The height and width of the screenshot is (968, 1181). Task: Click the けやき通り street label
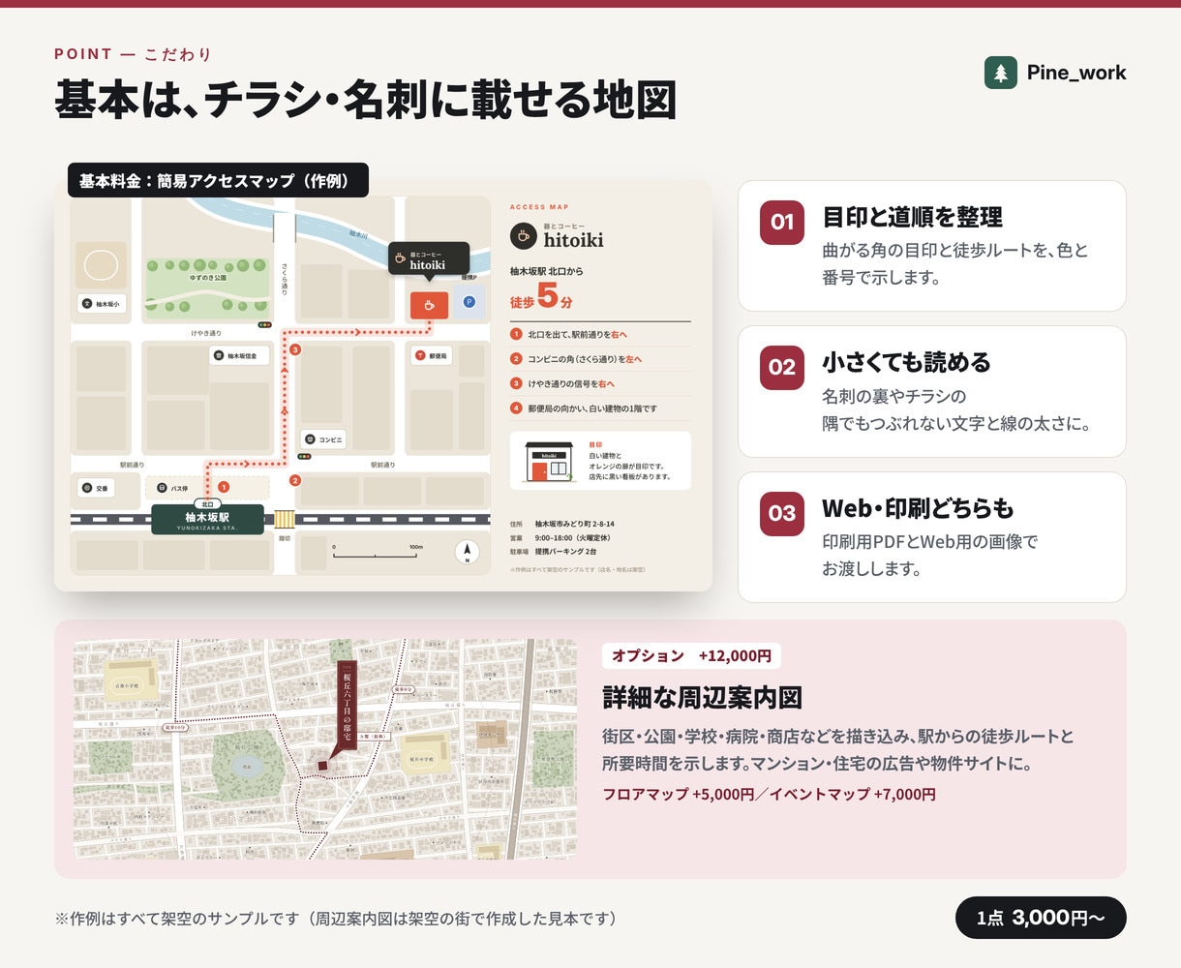(x=206, y=333)
